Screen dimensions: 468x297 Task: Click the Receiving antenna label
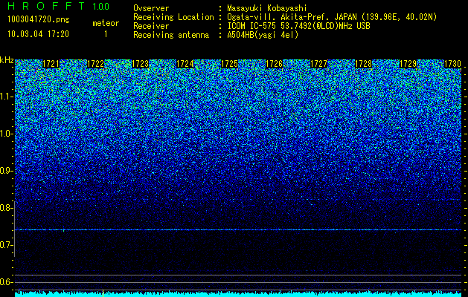click(x=171, y=35)
